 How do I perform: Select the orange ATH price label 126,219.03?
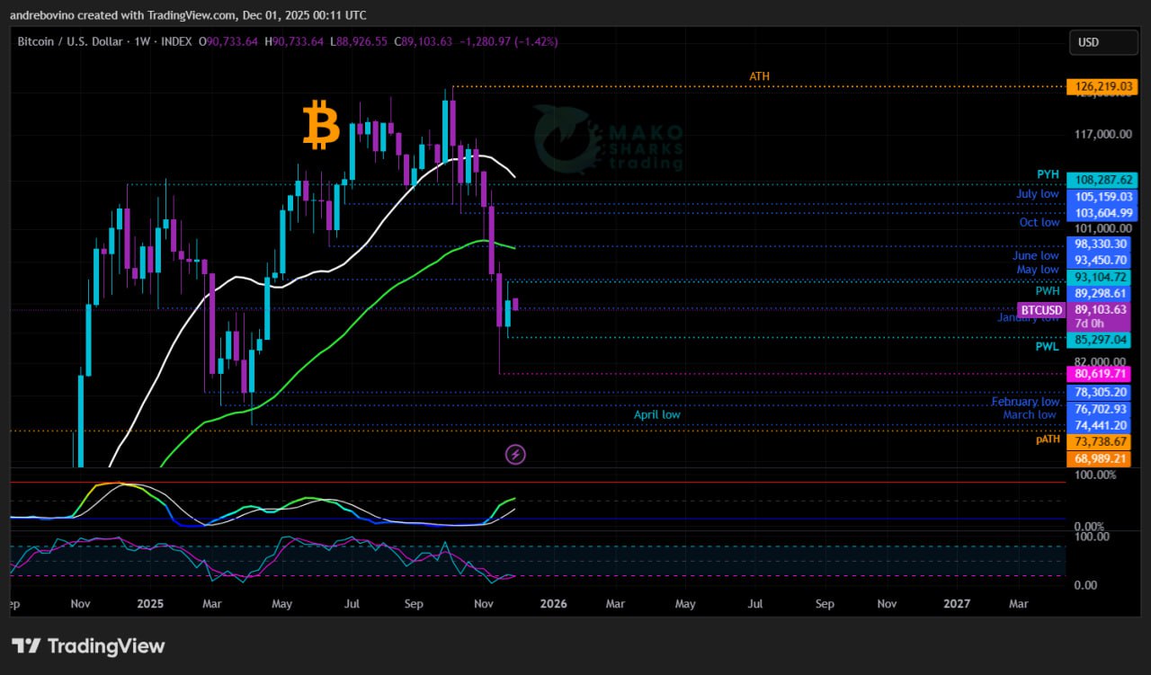pos(1101,87)
